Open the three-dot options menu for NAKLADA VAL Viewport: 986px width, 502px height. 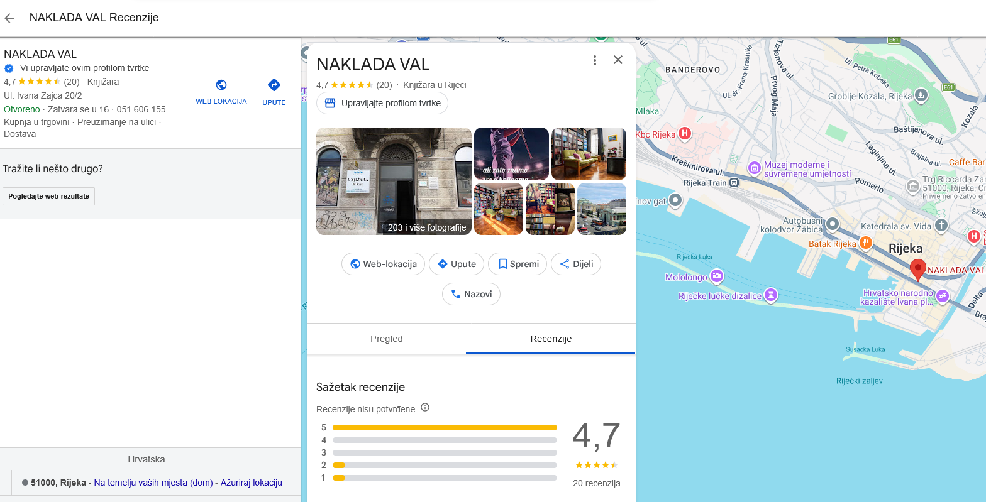coord(594,60)
